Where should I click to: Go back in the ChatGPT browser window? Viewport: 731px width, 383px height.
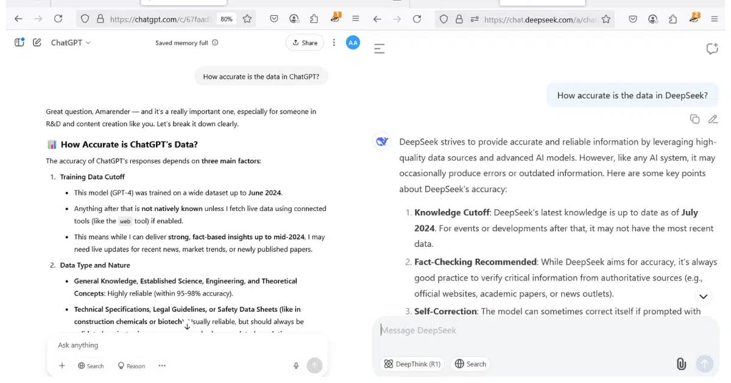click(18, 19)
